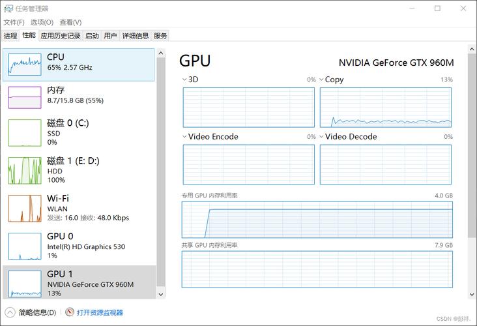Click '专用 GPU 内存利用率' label
This screenshot has width=477, height=326.
[210, 196]
